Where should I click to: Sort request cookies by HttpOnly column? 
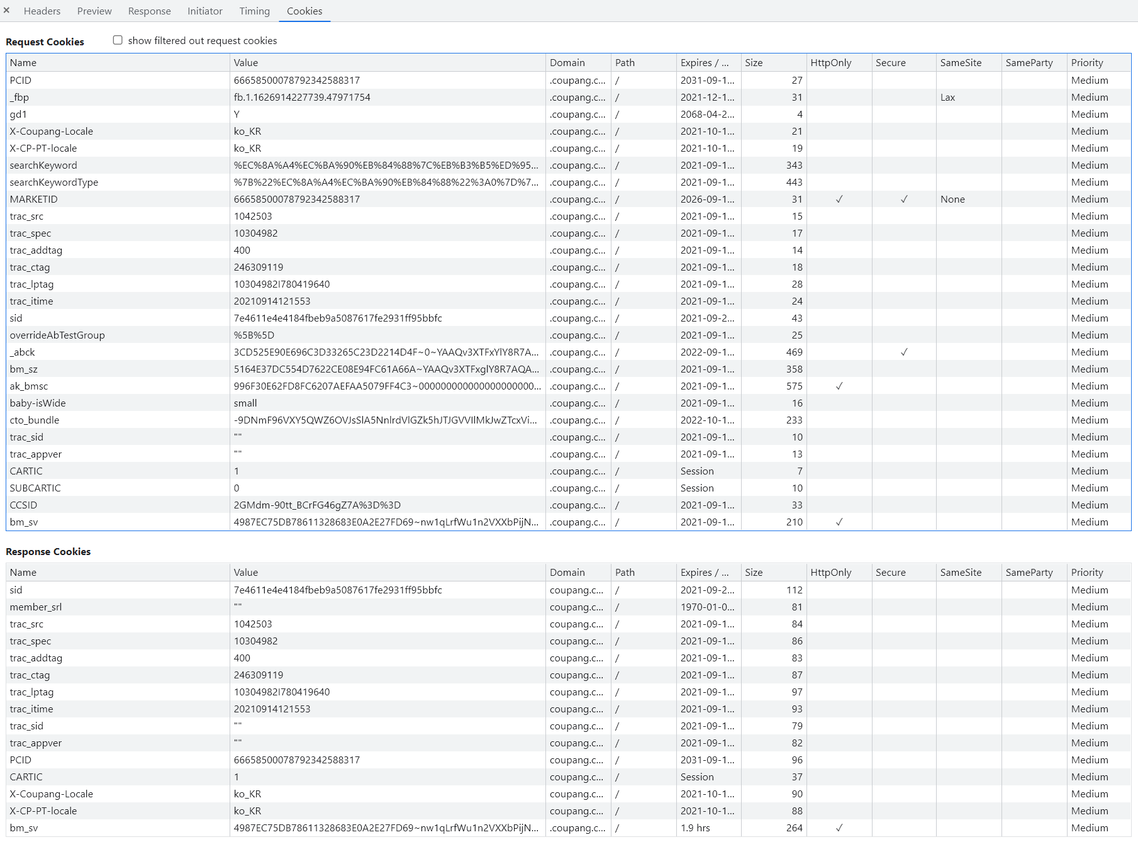[x=839, y=63]
